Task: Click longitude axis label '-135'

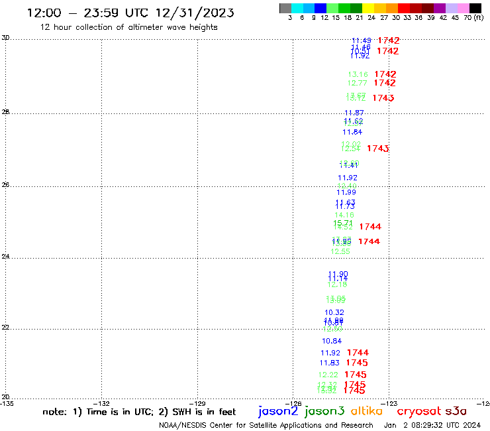Action: click(7, 404)
